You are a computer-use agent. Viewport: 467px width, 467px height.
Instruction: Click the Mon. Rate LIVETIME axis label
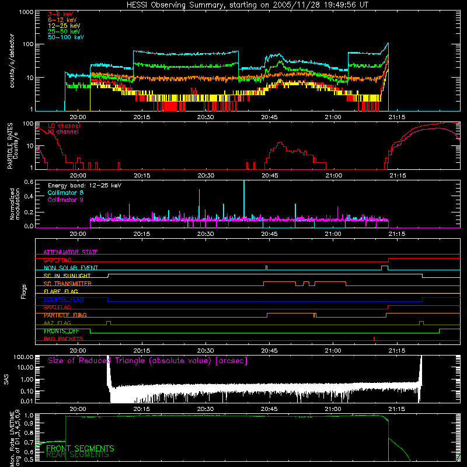tap(15, 438)
